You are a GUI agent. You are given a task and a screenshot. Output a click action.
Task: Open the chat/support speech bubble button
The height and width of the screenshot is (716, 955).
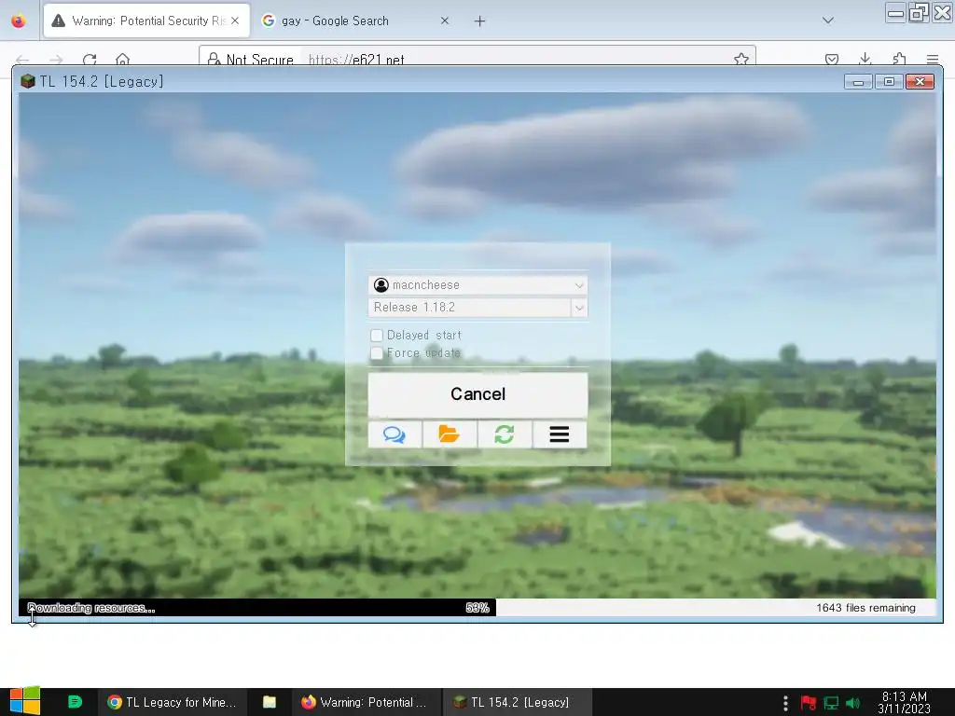tap(394, 434)
